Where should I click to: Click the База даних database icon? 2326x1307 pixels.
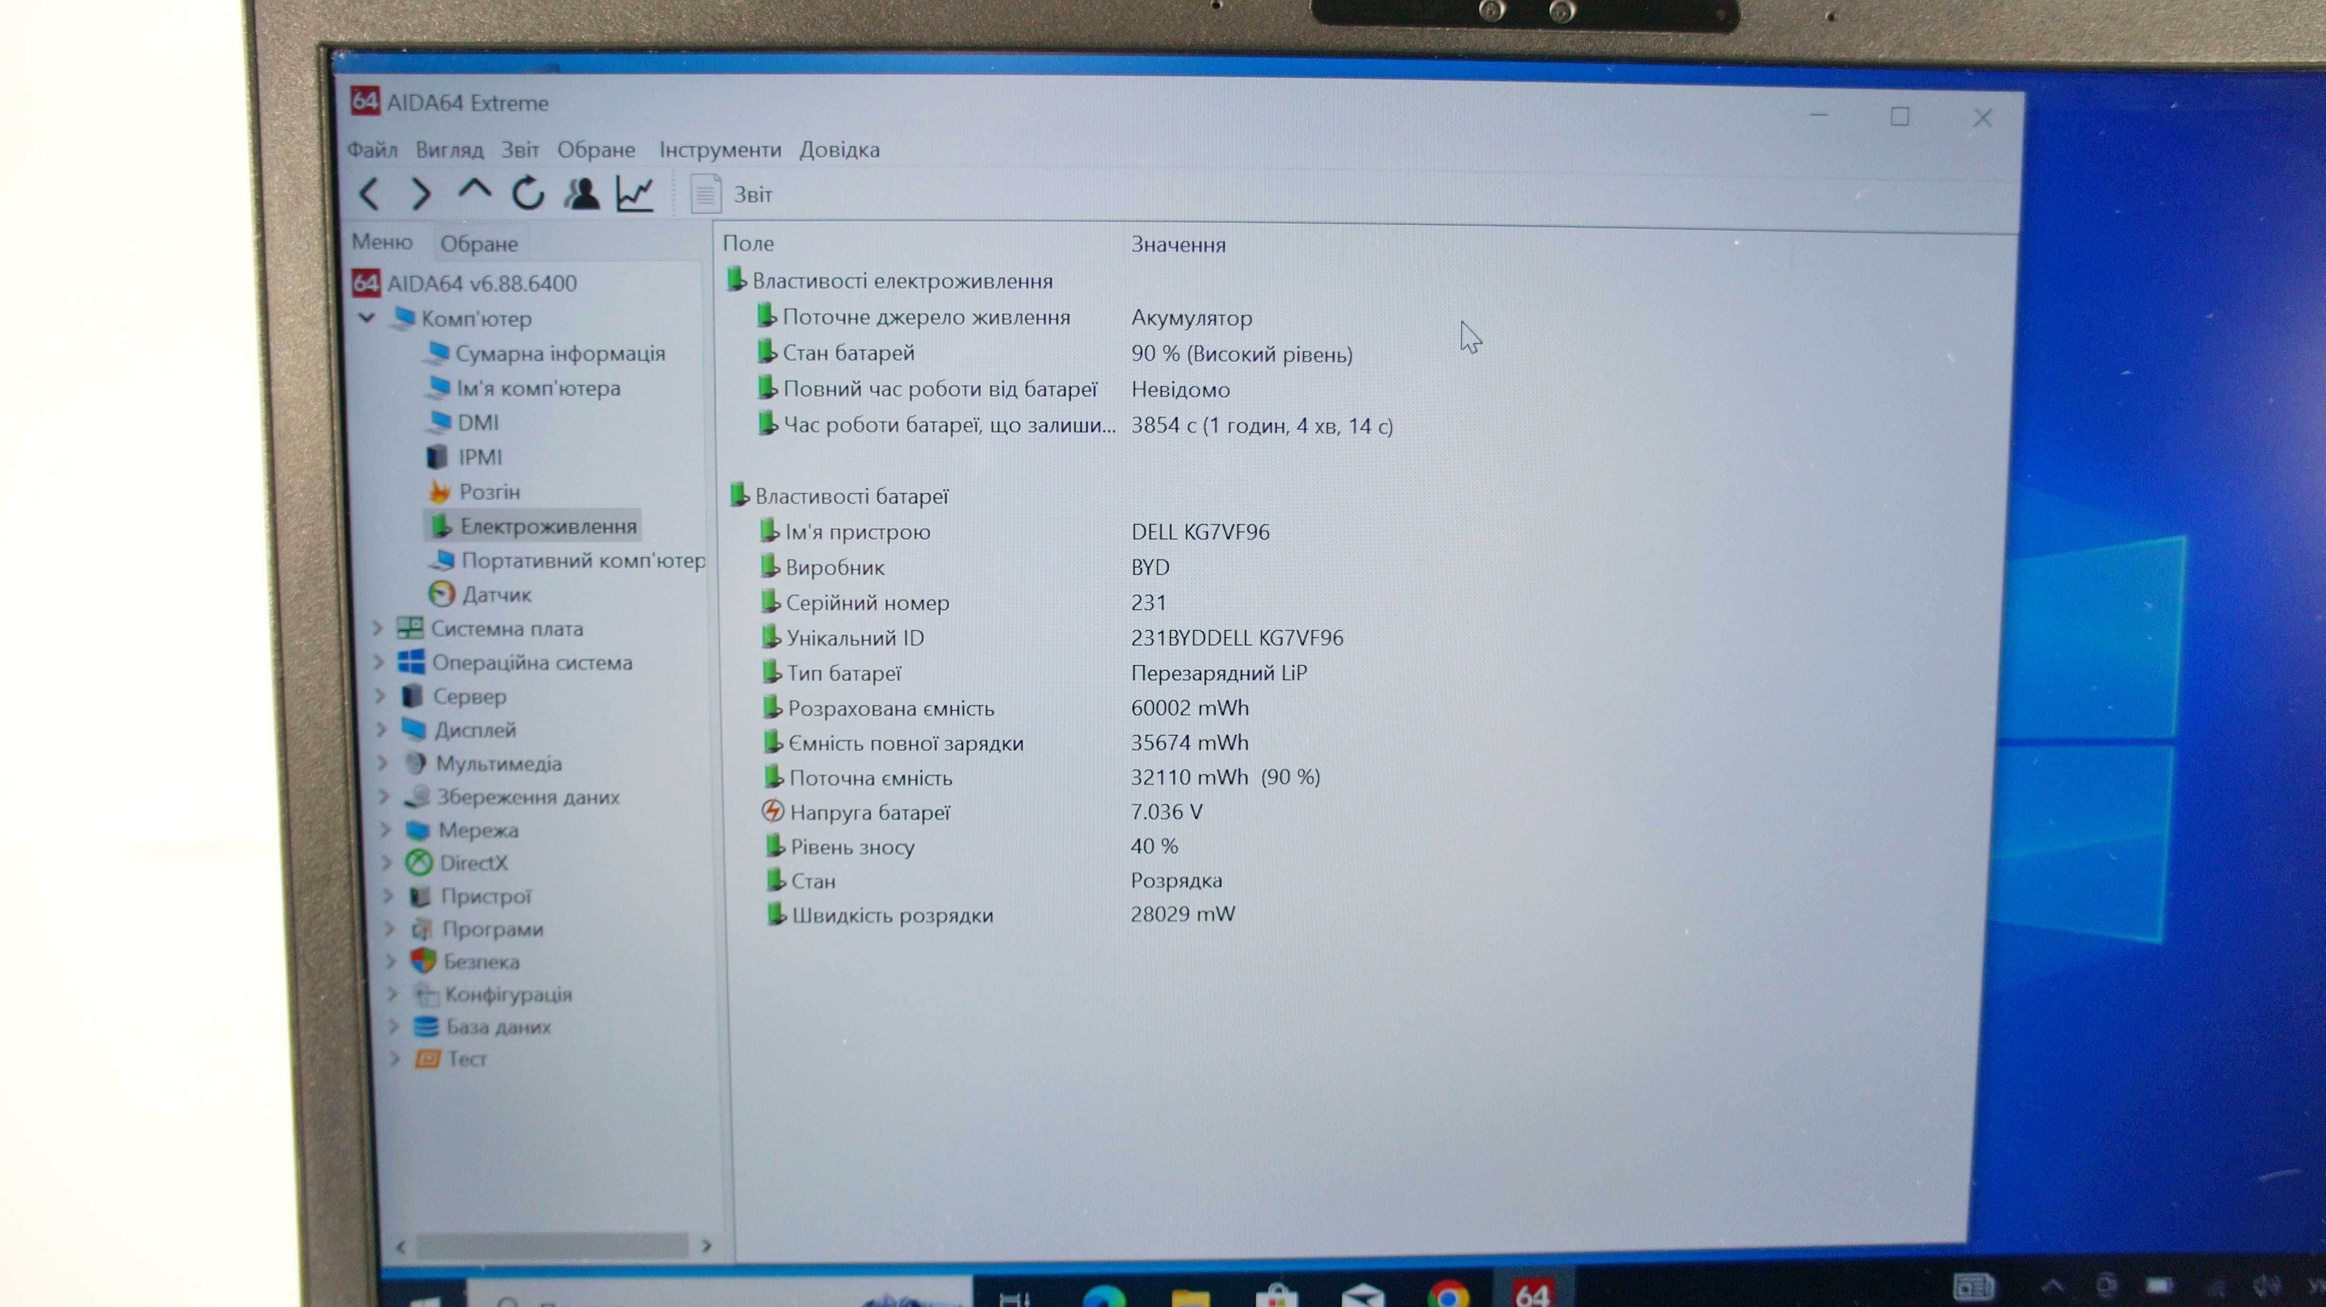point(426,1027)
